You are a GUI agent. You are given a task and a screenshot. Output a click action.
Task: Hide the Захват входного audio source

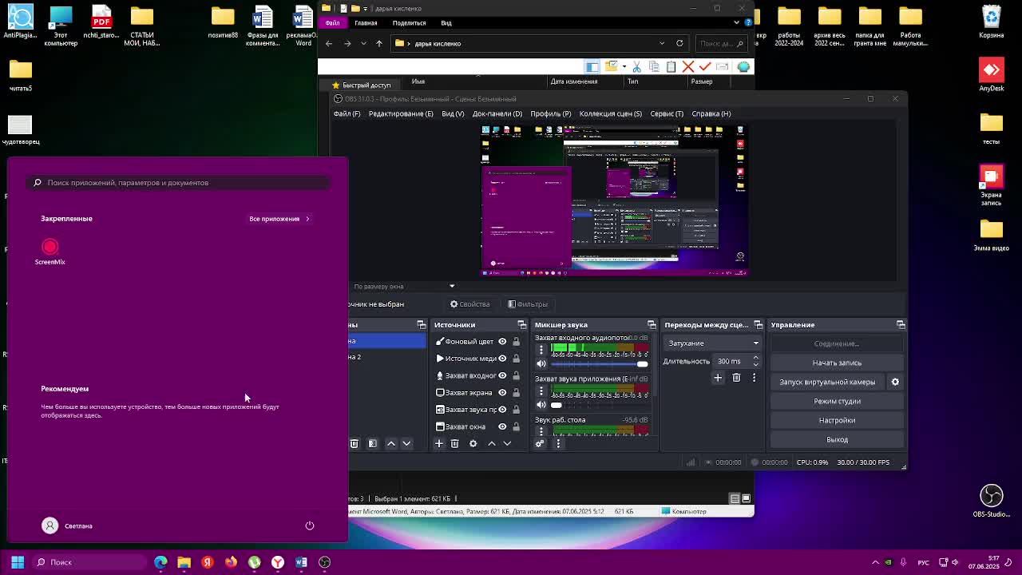click(502, 375)
